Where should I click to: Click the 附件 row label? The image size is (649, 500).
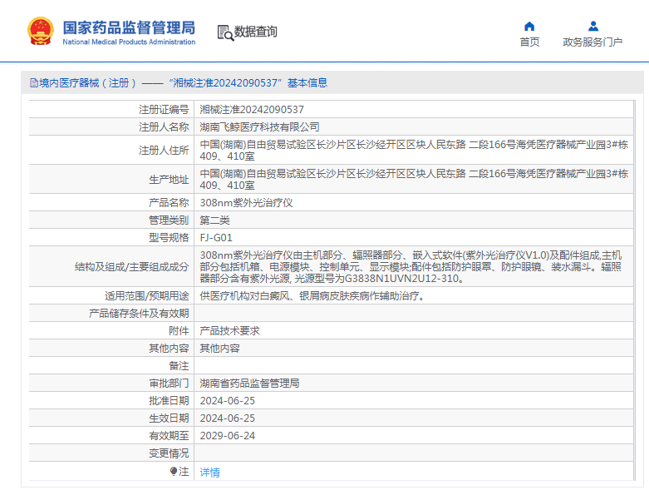[179, 330]
